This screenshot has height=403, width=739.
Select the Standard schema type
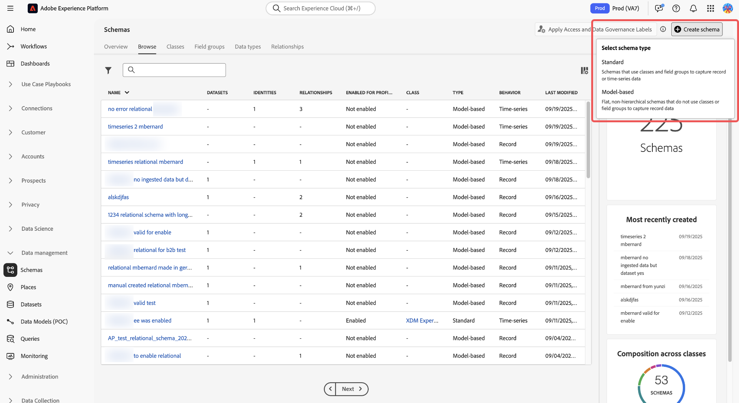point(612,62)
